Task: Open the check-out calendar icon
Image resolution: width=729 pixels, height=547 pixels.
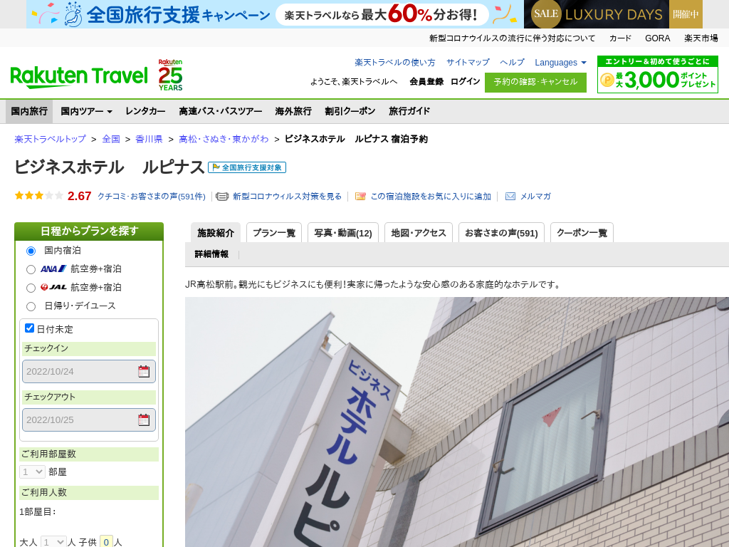Action: 144,420
